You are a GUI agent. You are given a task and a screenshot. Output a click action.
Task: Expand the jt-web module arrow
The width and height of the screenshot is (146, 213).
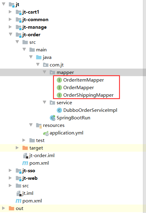[10, 178]
